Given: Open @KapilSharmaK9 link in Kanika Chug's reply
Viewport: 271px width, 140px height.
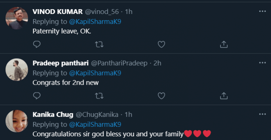Looking at the screenshot, I should click(95, 125).
